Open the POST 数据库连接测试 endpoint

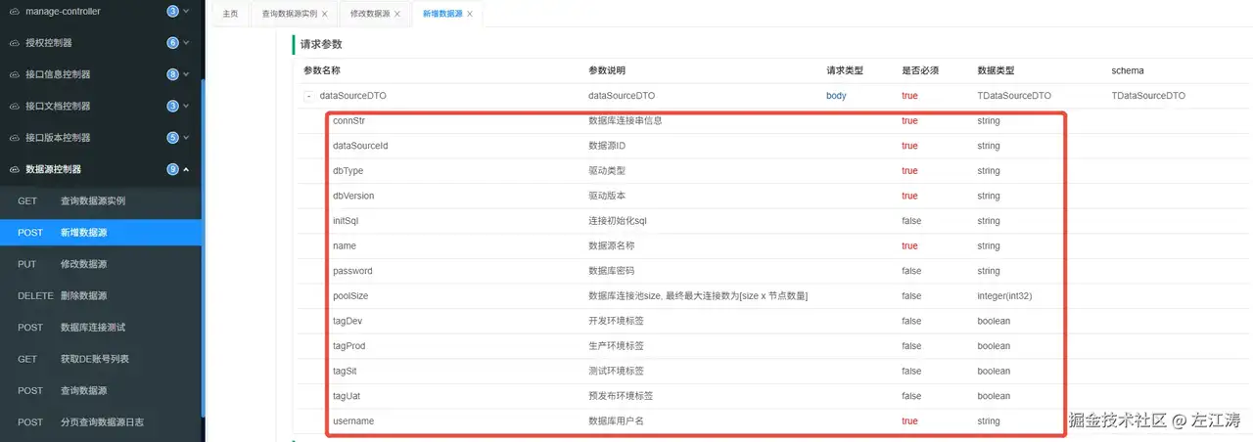tap(102, 328)
